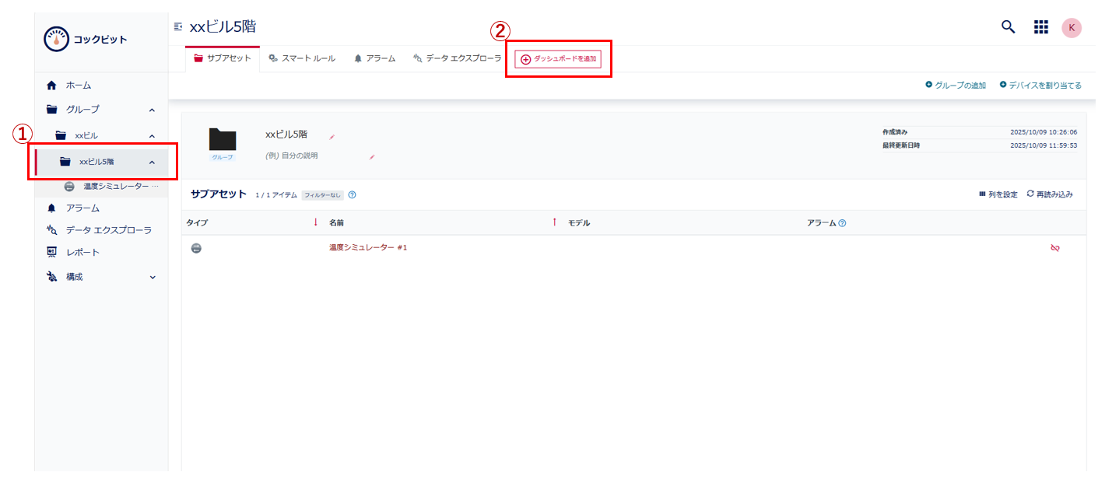Click the ダッシュボードを追加 button
Viewport: 1098px width, 486px height.
point(557,57)
